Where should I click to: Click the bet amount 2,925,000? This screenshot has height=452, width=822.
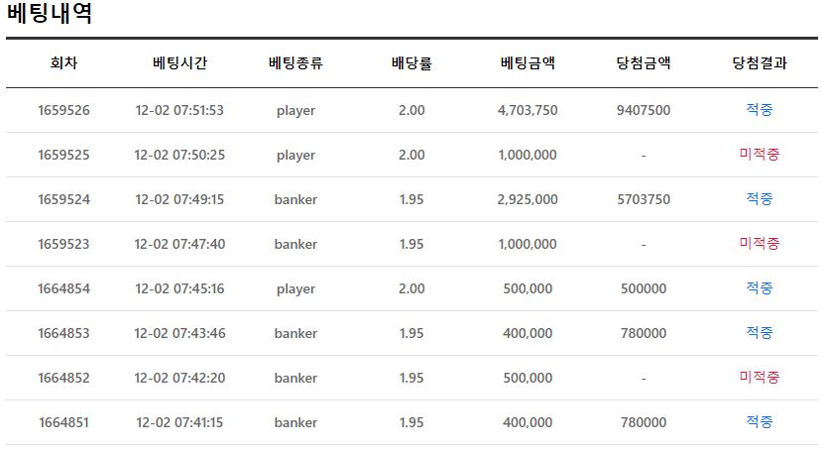528,199
